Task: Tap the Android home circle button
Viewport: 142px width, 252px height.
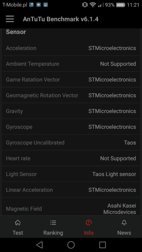Action: [71, 245]
